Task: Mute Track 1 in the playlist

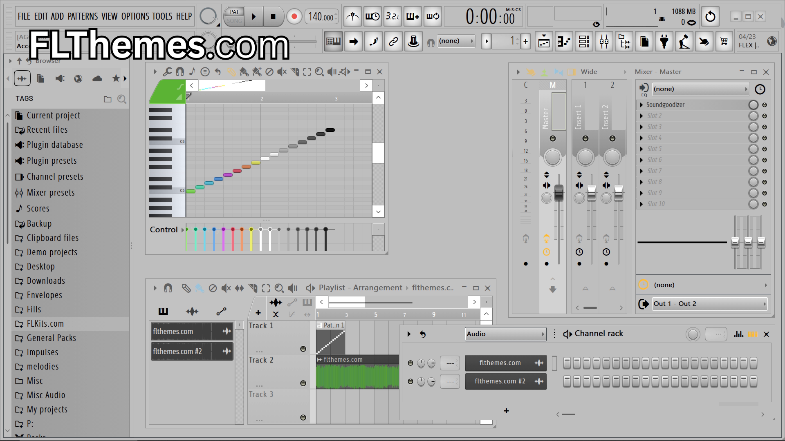Action: 303,349
